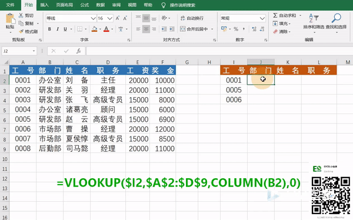This screenshot has height=220, width=353.
Task: Open AutoSum dropdown arrow
Action: point(300,15)
